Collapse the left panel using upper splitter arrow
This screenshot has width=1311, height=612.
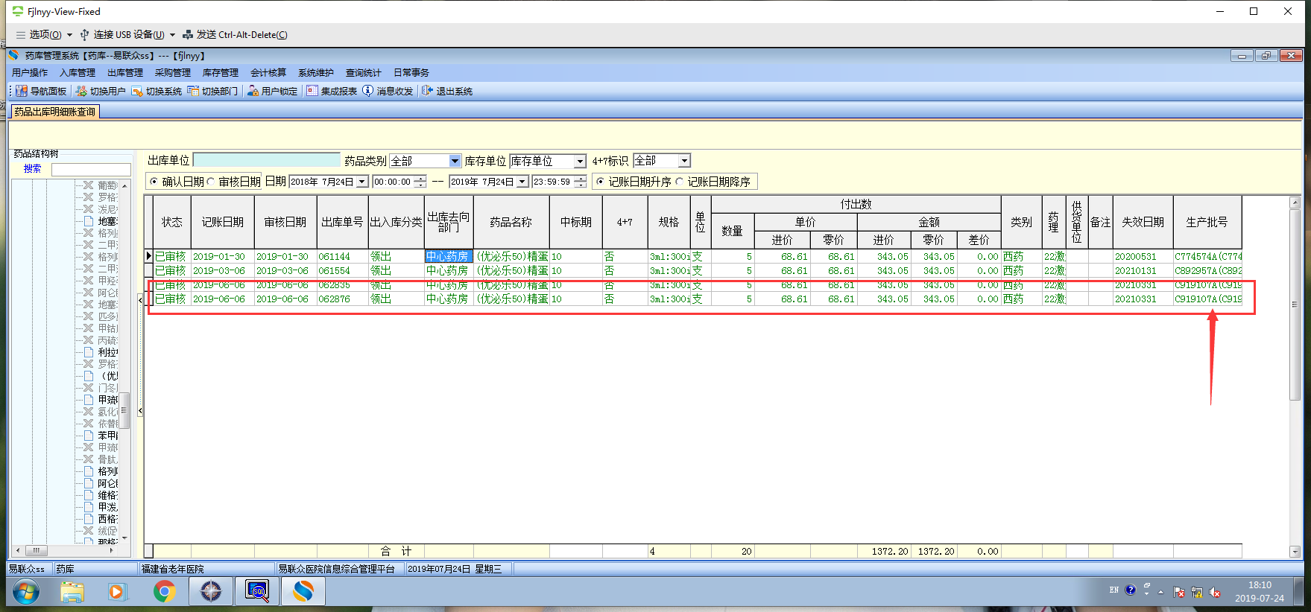(x=140, y=300)
